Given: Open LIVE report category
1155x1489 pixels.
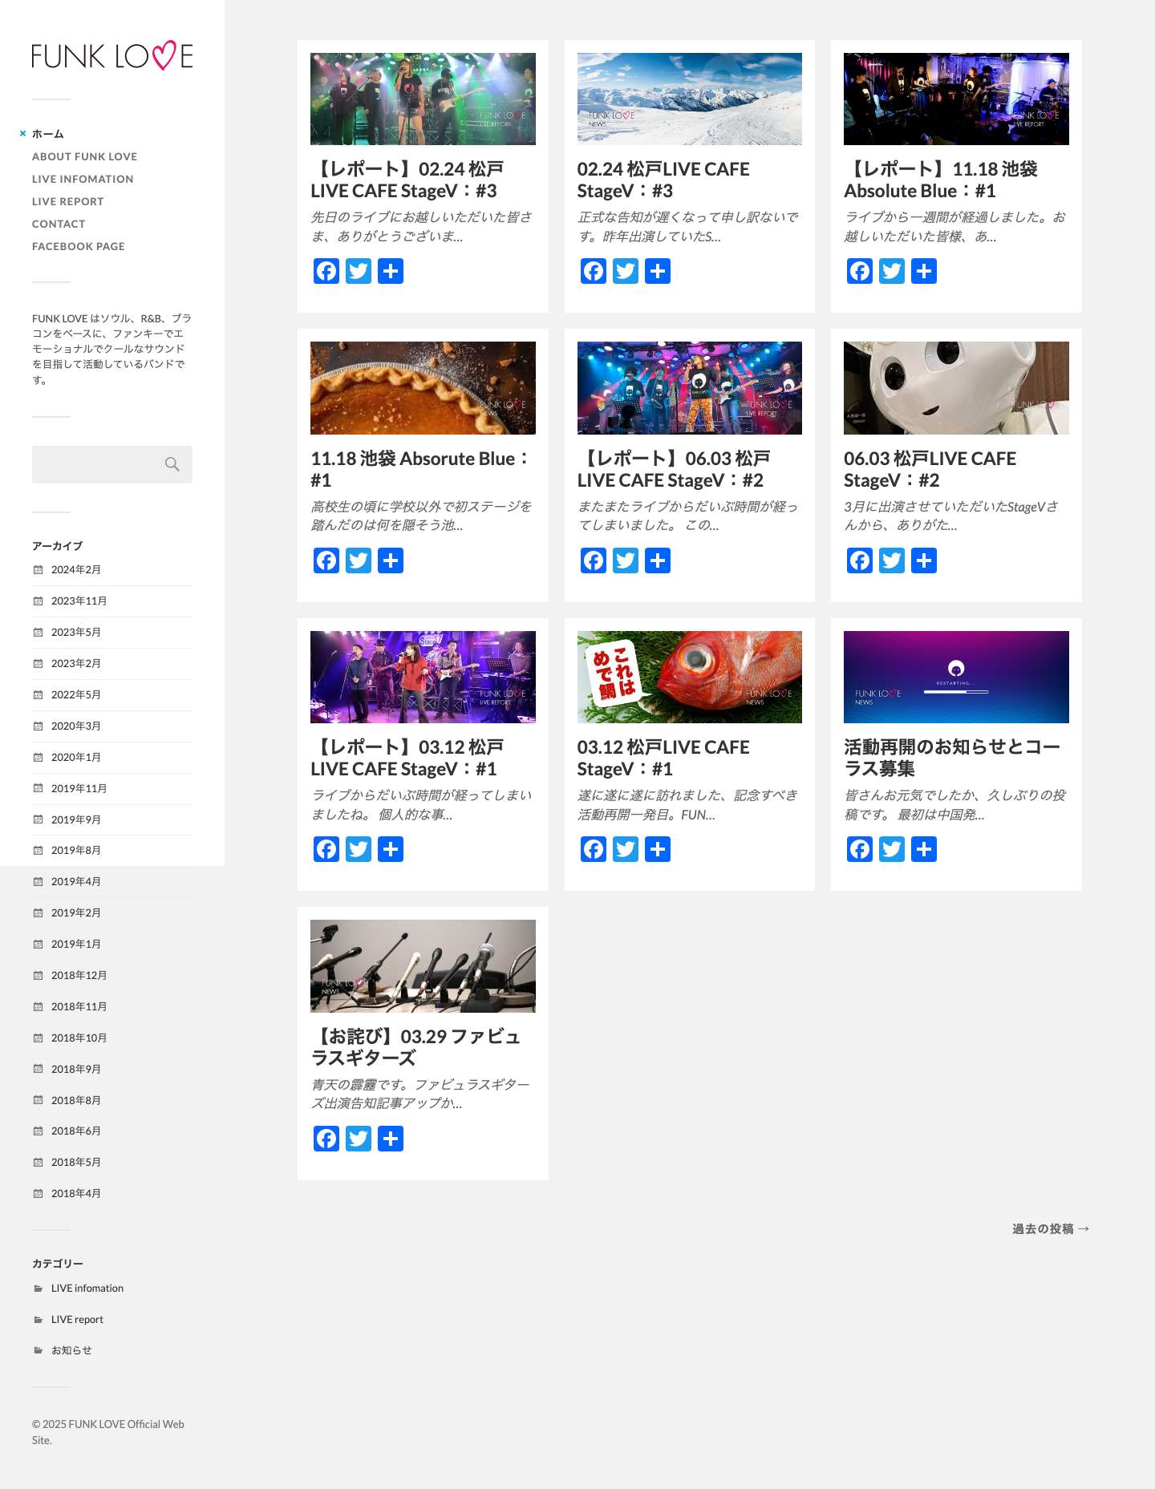Looking at the screenshot, I should 77,1319.
